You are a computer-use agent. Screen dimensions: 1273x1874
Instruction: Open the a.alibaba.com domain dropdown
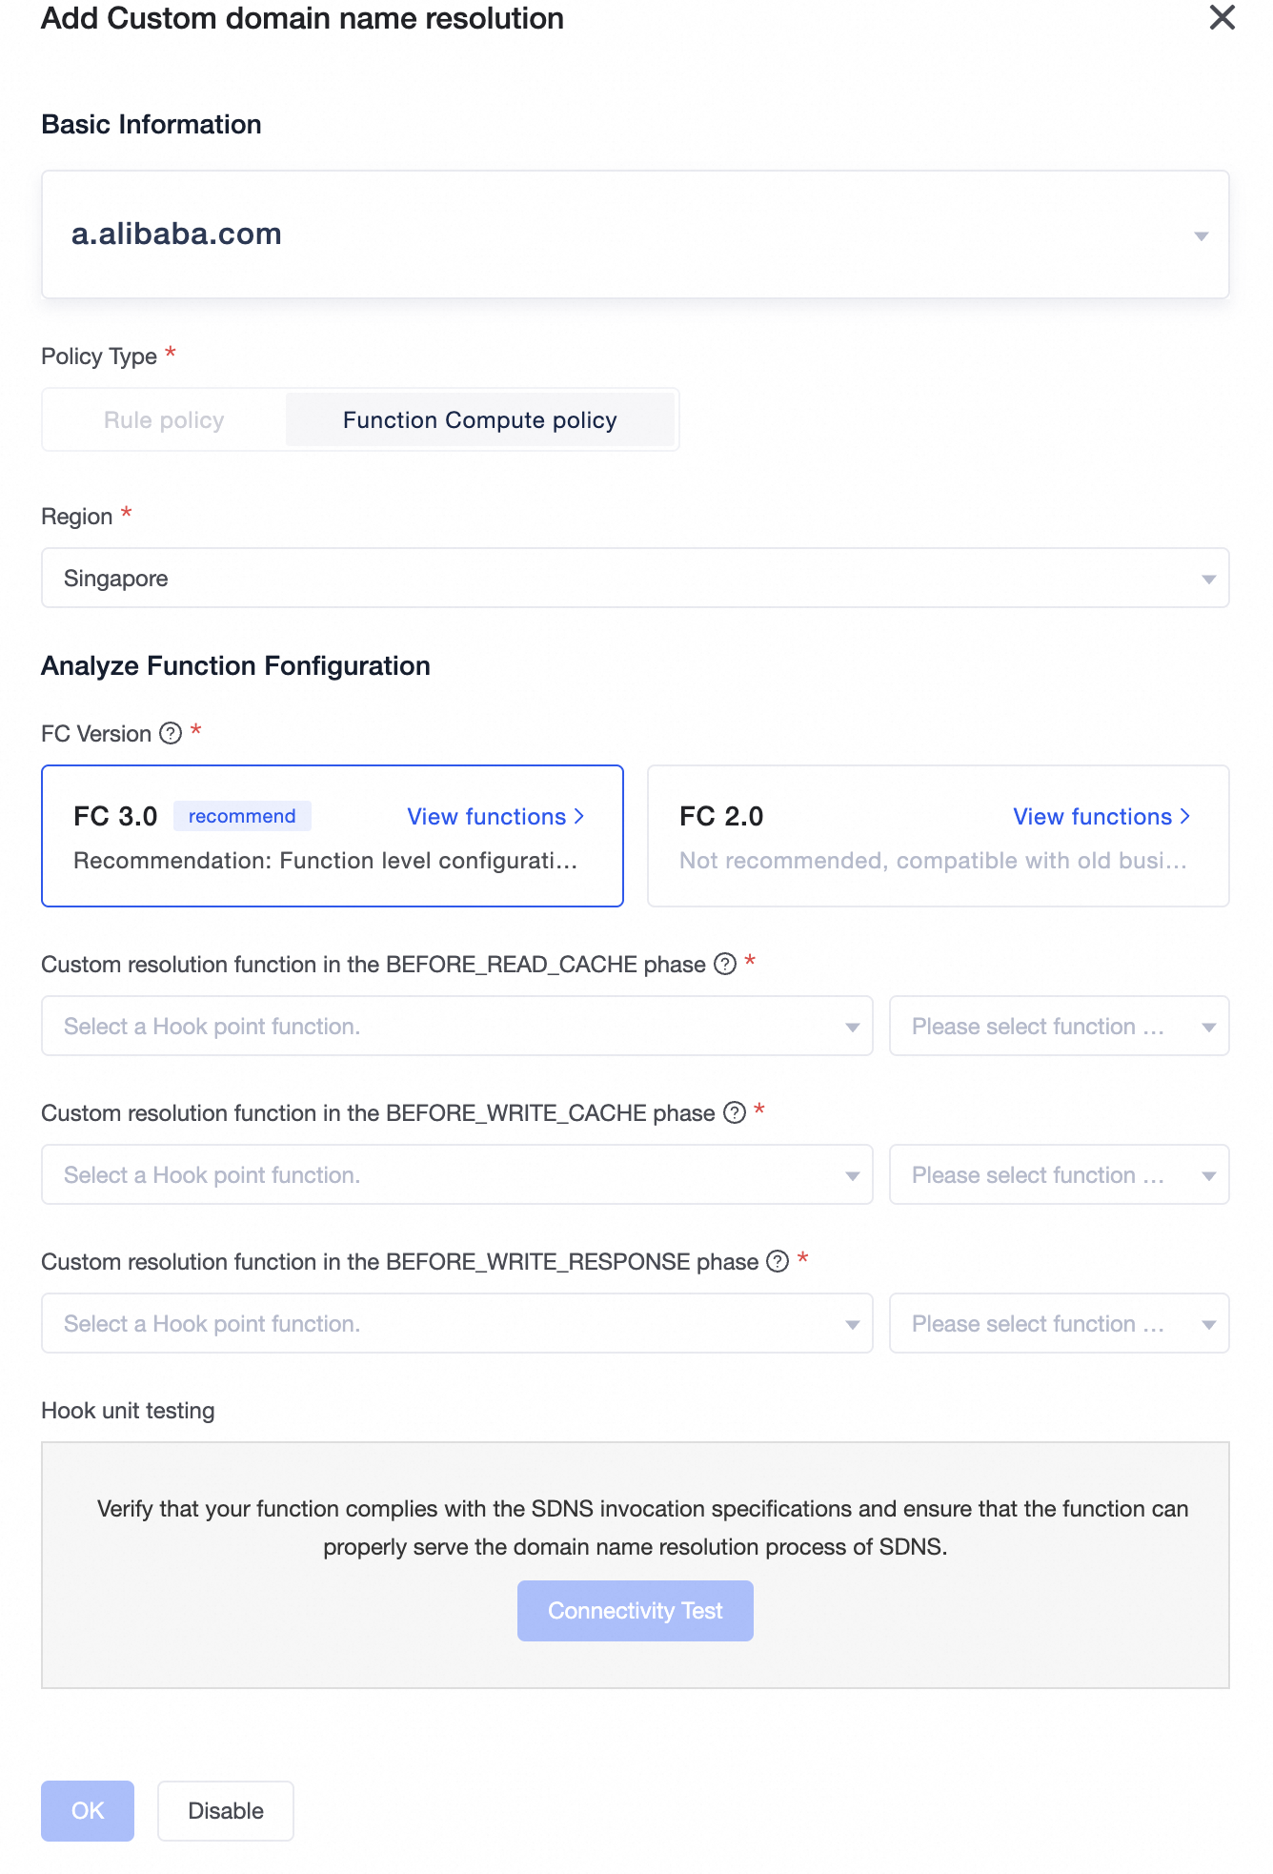click(635, 234)
